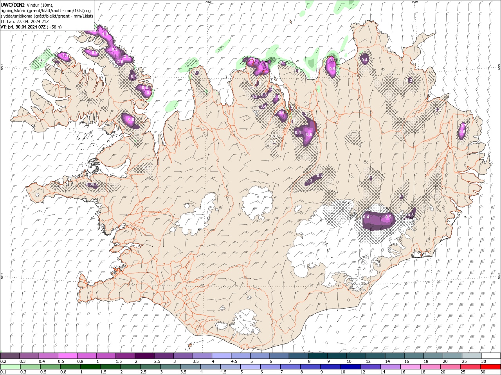Pick the pale green 0.1 legend swatch
The image size is (501, 375).
pos(10,367)
